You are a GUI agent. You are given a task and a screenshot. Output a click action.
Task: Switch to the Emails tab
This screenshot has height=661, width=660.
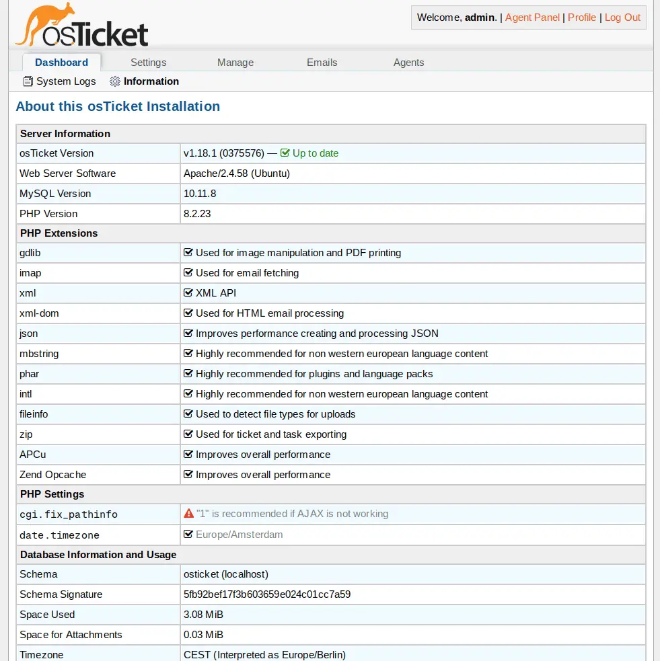point(322,62)
